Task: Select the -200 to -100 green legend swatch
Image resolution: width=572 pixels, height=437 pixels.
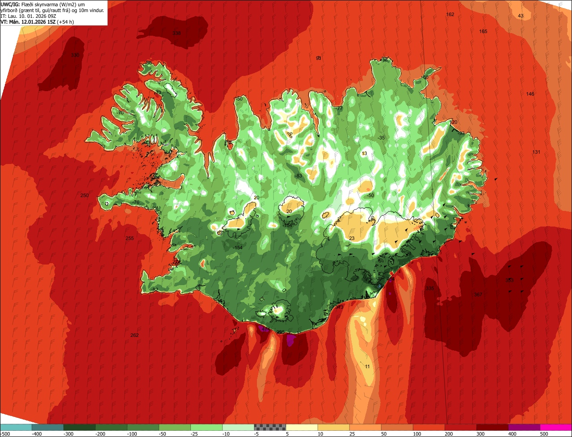Action: tap(111, 427)
